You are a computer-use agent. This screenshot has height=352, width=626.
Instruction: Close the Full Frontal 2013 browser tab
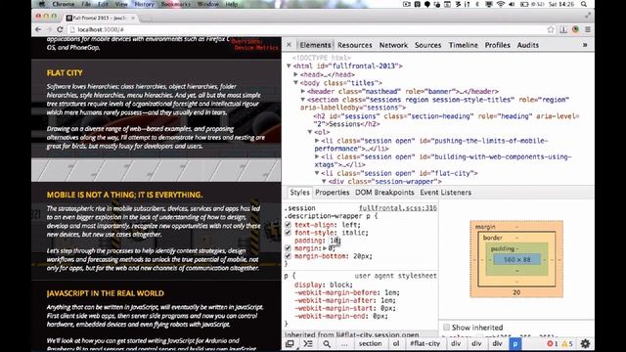tap(133, 18)
